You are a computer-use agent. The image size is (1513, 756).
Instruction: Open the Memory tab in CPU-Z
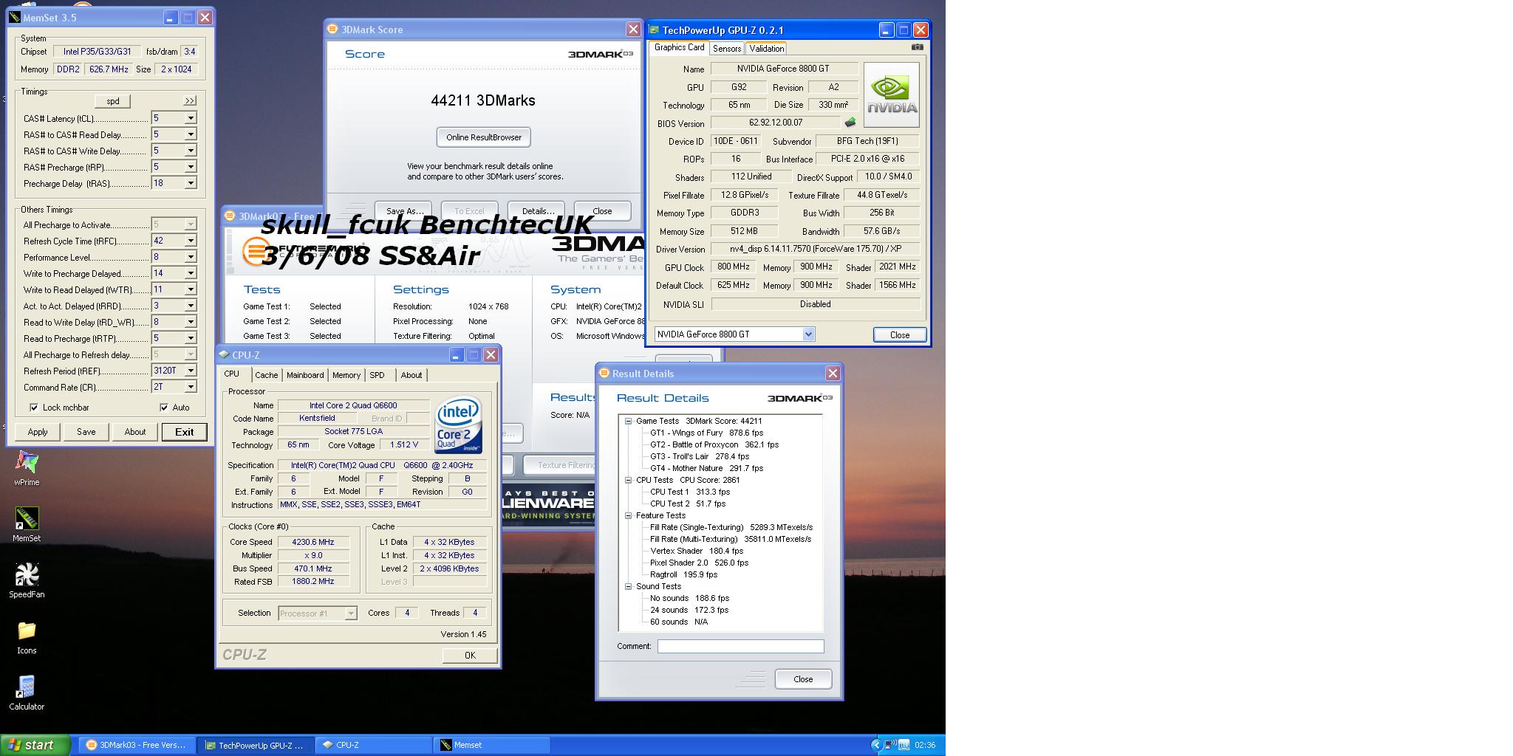pyautogui.click(x=346, y=375)
